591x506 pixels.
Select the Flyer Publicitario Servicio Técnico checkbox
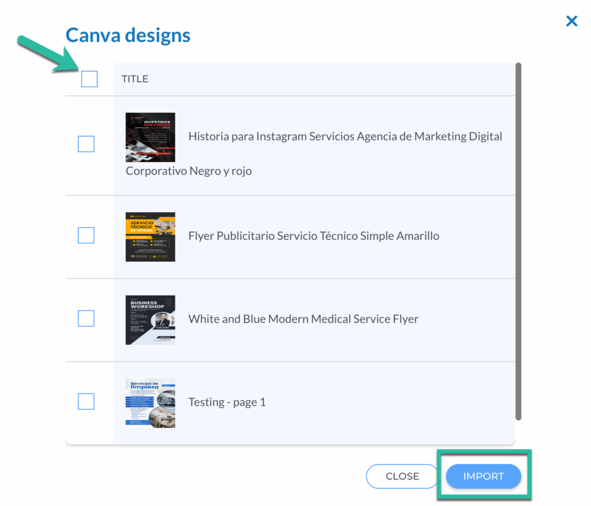(x=86, y=235)
